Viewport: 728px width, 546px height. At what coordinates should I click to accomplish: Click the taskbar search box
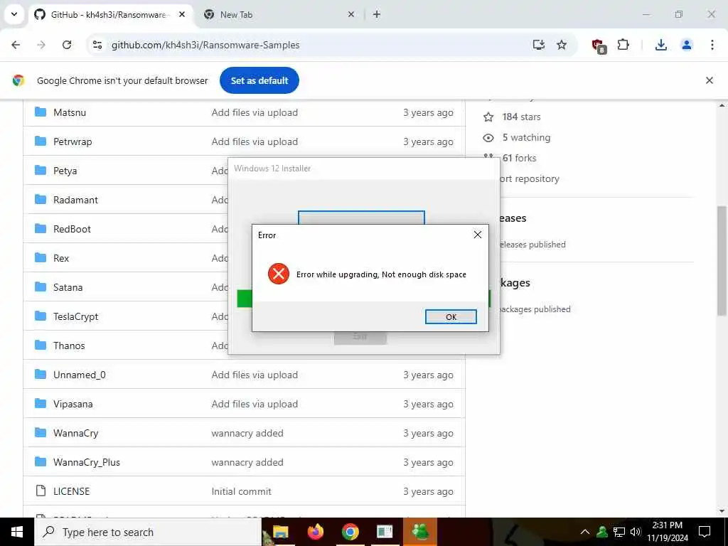pos(148,532)
